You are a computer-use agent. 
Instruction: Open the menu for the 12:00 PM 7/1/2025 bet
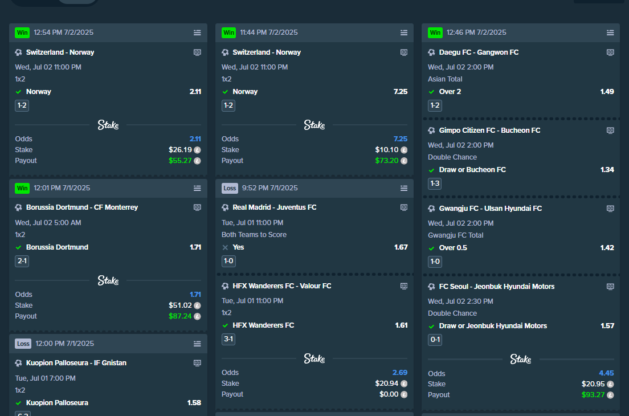(197, 344)
